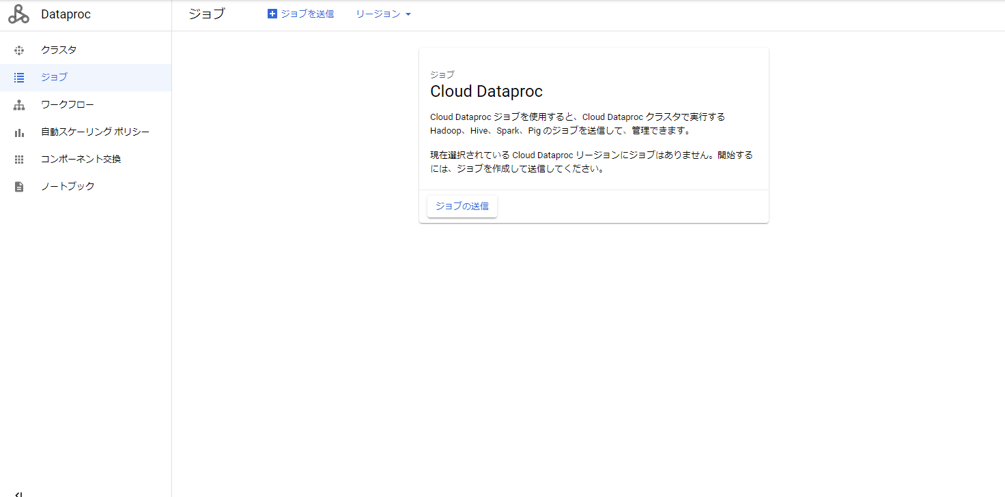The height and width of the screenshot is (497, 1005).
Task: Click the ジョブ page heading
Action: pos(206,14)
